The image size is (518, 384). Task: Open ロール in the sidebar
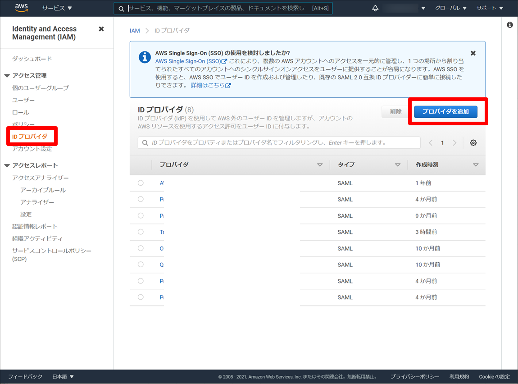20,112
